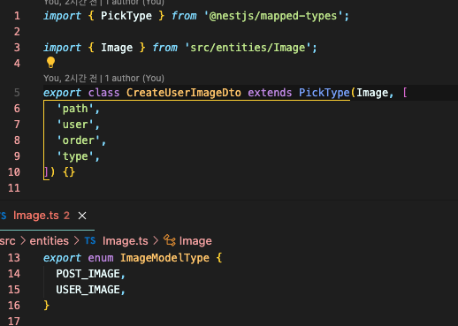The image size is (458, 326).
Task: Click TS file icon in breadcrumb
Action: (x=90, y=241)
